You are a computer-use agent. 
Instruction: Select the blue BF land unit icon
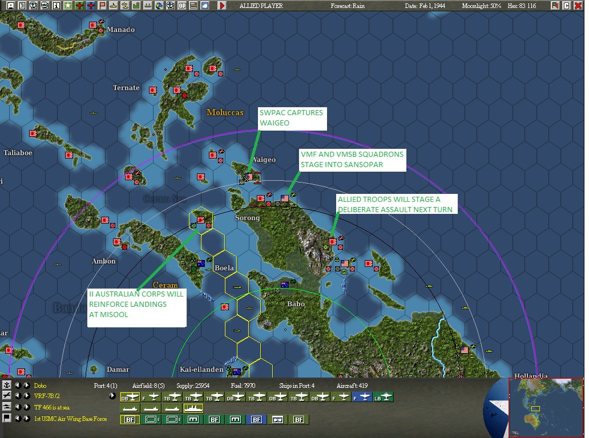[x=257, y=420]
